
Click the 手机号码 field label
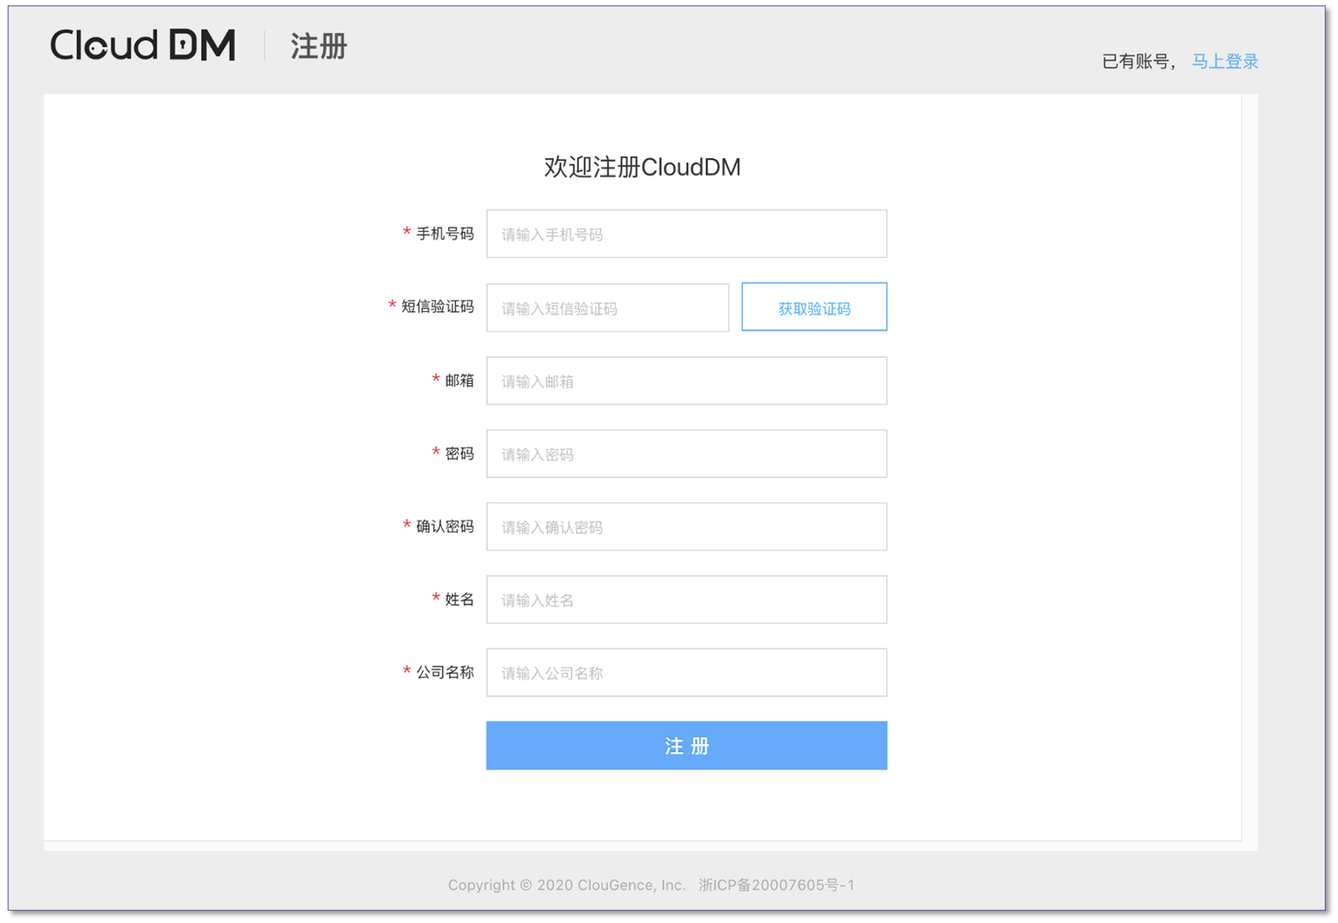[x=445, y=233]
